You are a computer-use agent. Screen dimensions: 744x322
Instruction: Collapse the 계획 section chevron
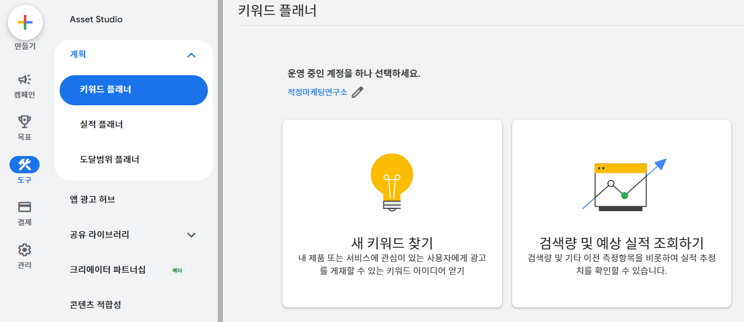pyautogui.click(x=191, y=55)
